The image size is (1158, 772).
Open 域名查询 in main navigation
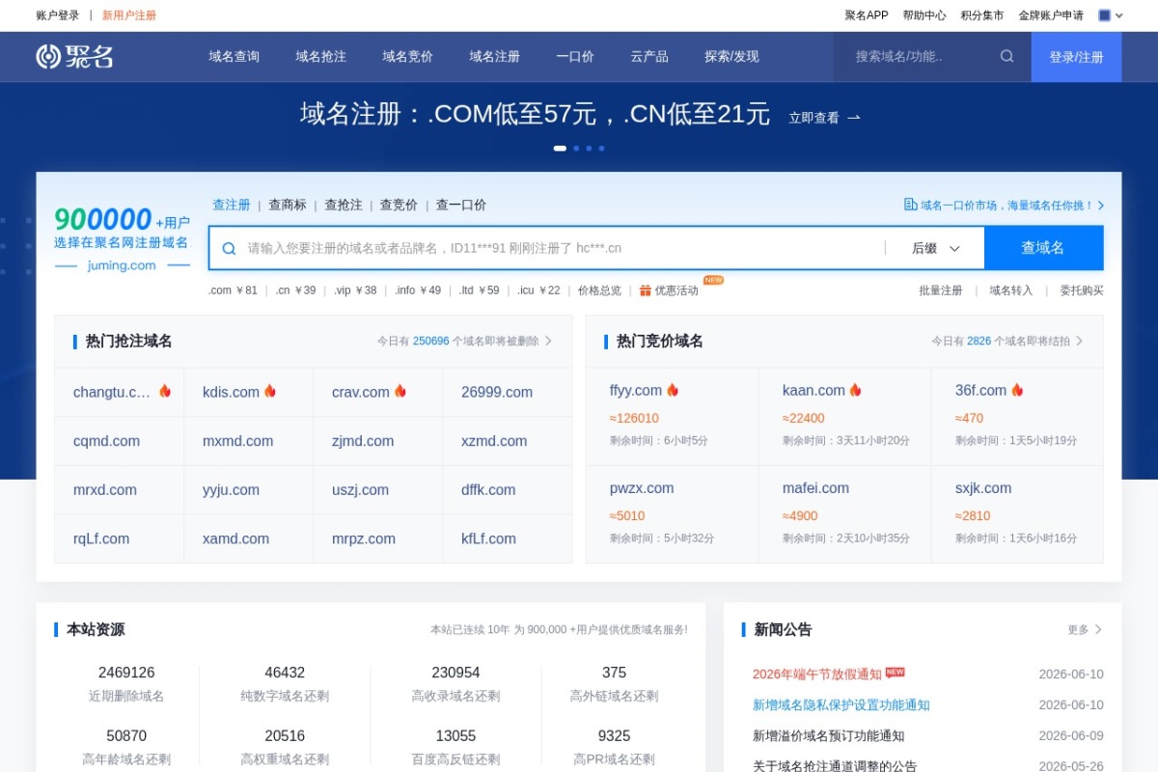click(x=234, y=57)
